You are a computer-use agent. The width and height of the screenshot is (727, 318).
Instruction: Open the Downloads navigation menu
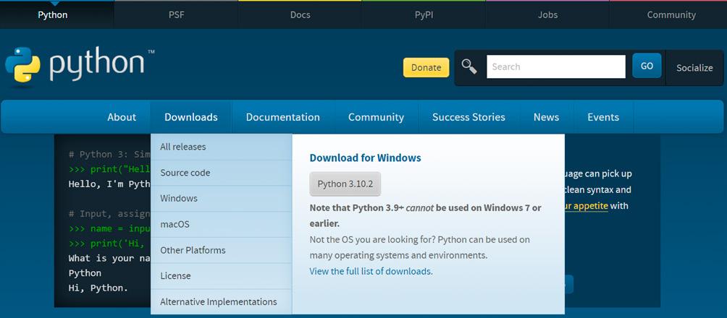click(190, 117)
